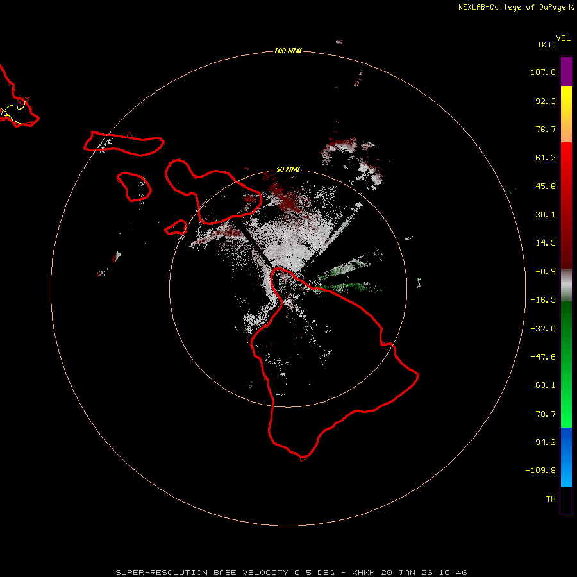577x577 pixels.
Task: Click the 76.7 velocity scale value
Action: coord(546,129)
